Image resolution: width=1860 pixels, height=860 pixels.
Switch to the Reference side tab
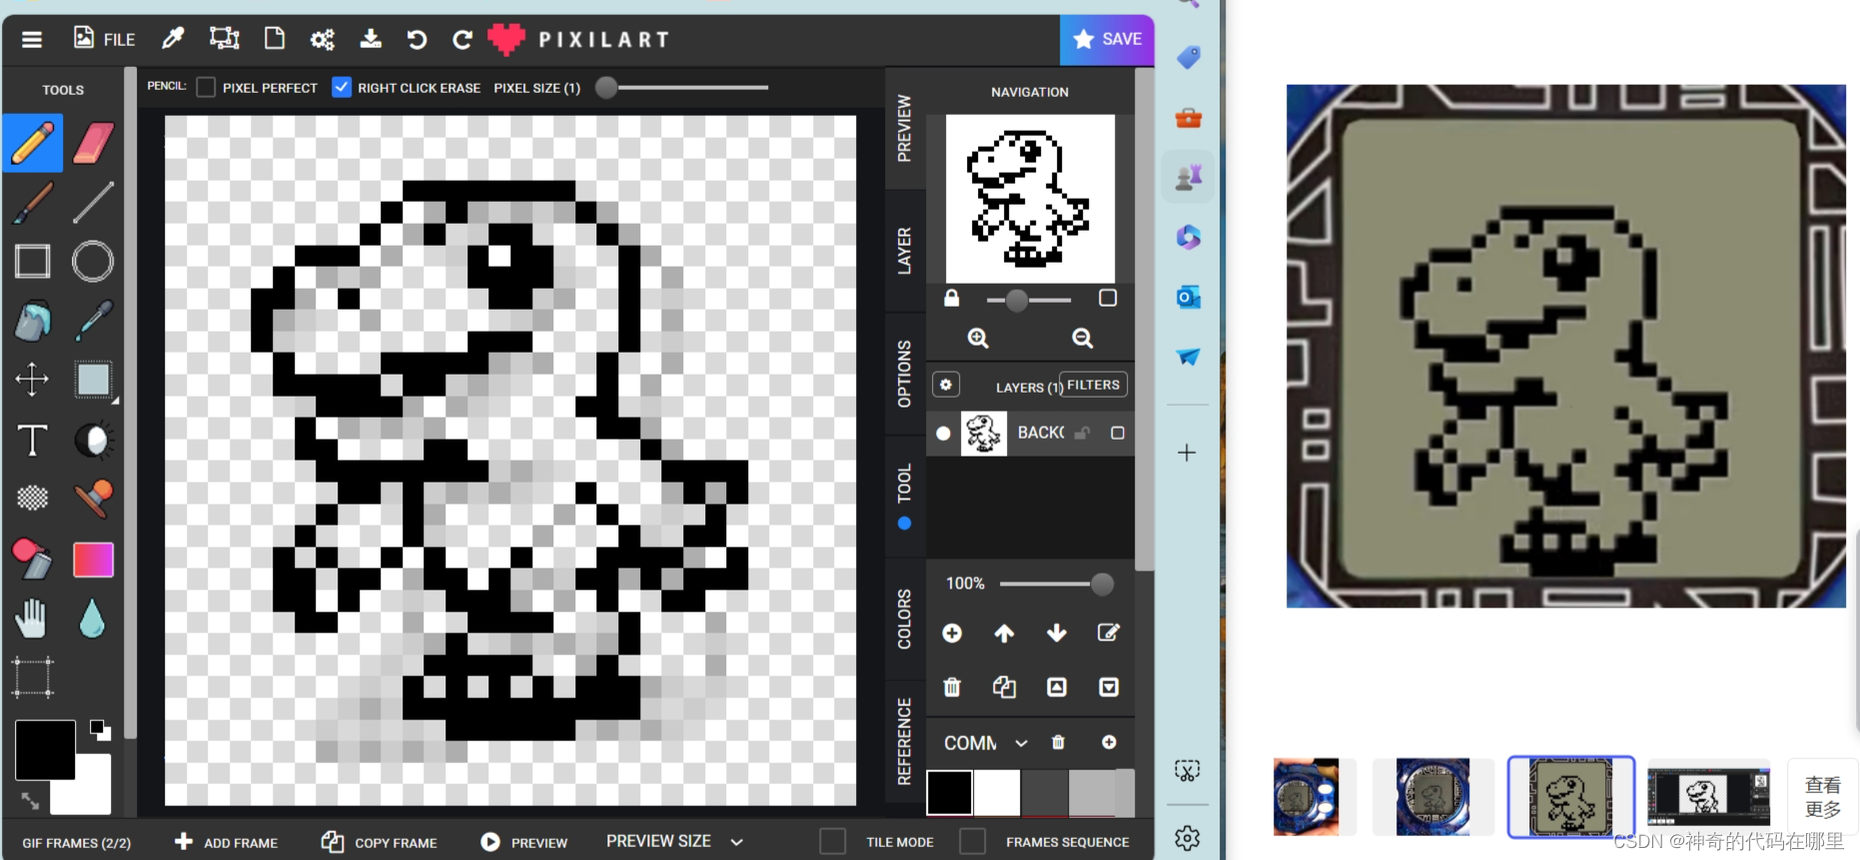904,741
